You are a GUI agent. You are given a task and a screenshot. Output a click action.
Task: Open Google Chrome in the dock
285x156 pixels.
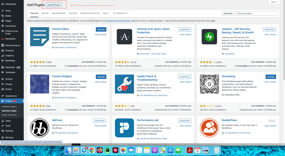92,150
